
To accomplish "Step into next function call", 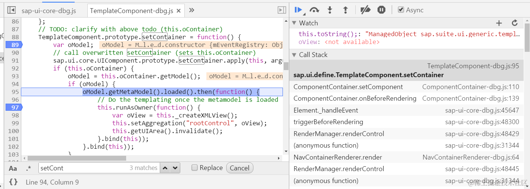I will [330, 10].
